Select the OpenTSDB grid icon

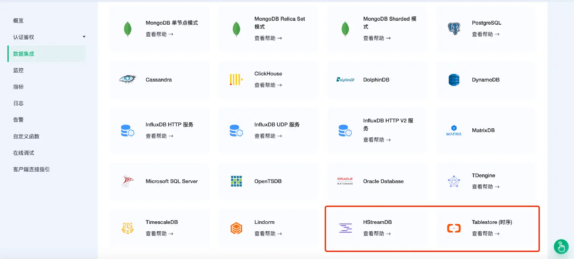pyautogui.click(x=236, y=181)
